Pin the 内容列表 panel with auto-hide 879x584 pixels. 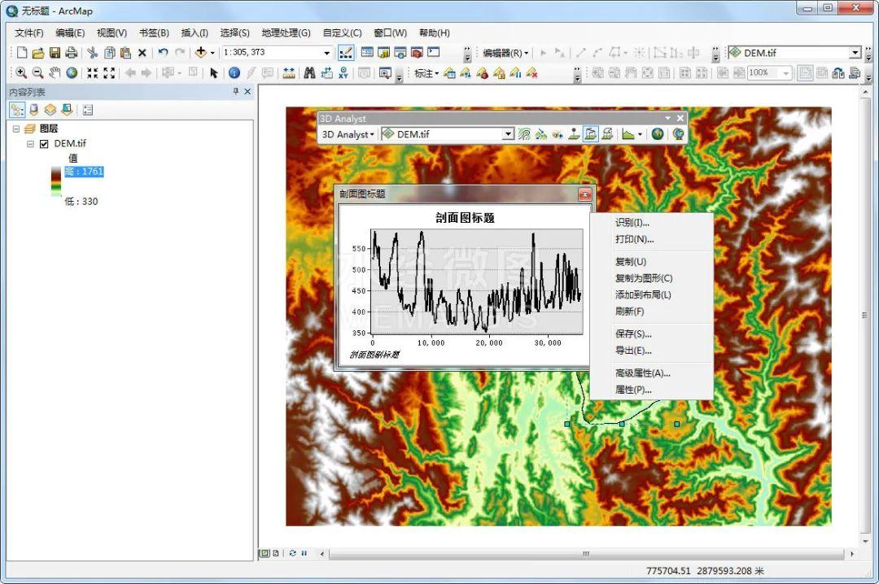pyautogui.click(x=235, y=91)
